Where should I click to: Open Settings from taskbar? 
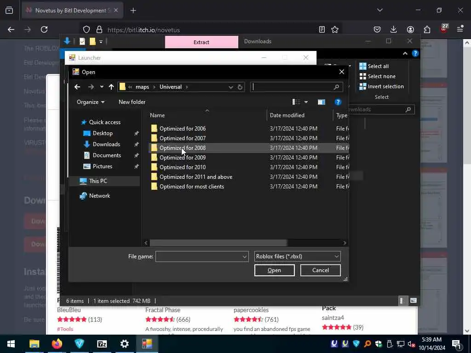point(124,344)
